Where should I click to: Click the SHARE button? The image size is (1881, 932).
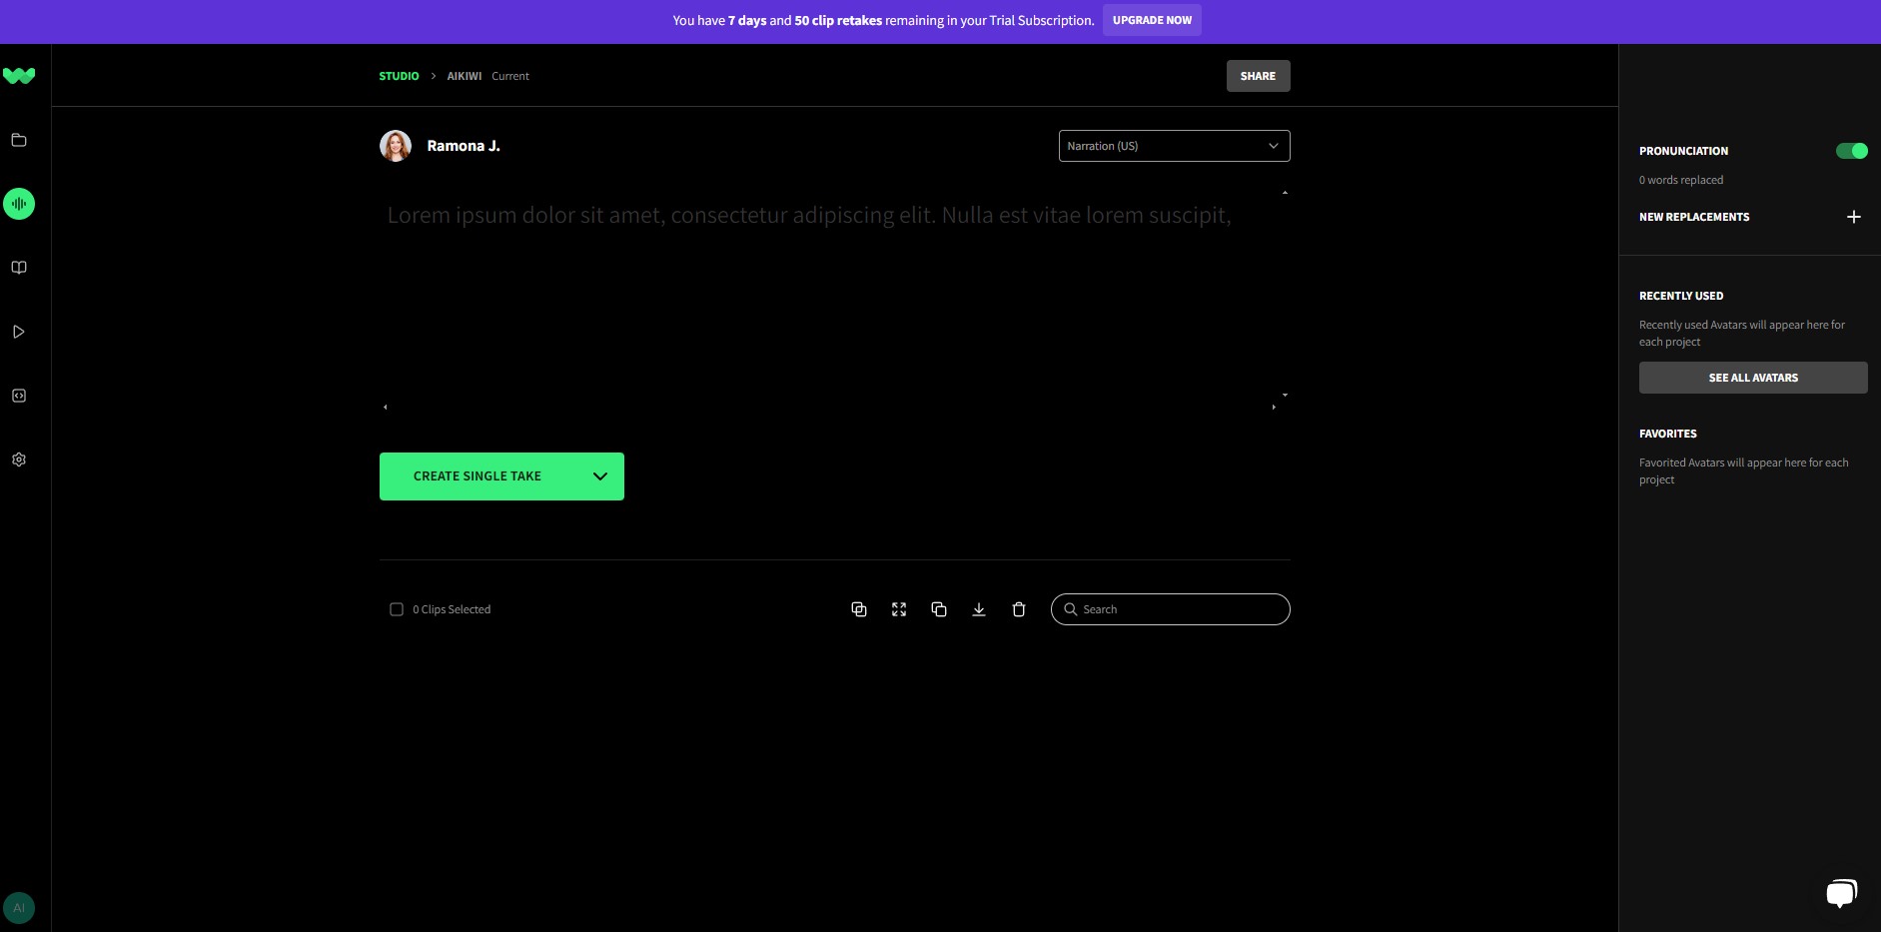point(1258,76)
